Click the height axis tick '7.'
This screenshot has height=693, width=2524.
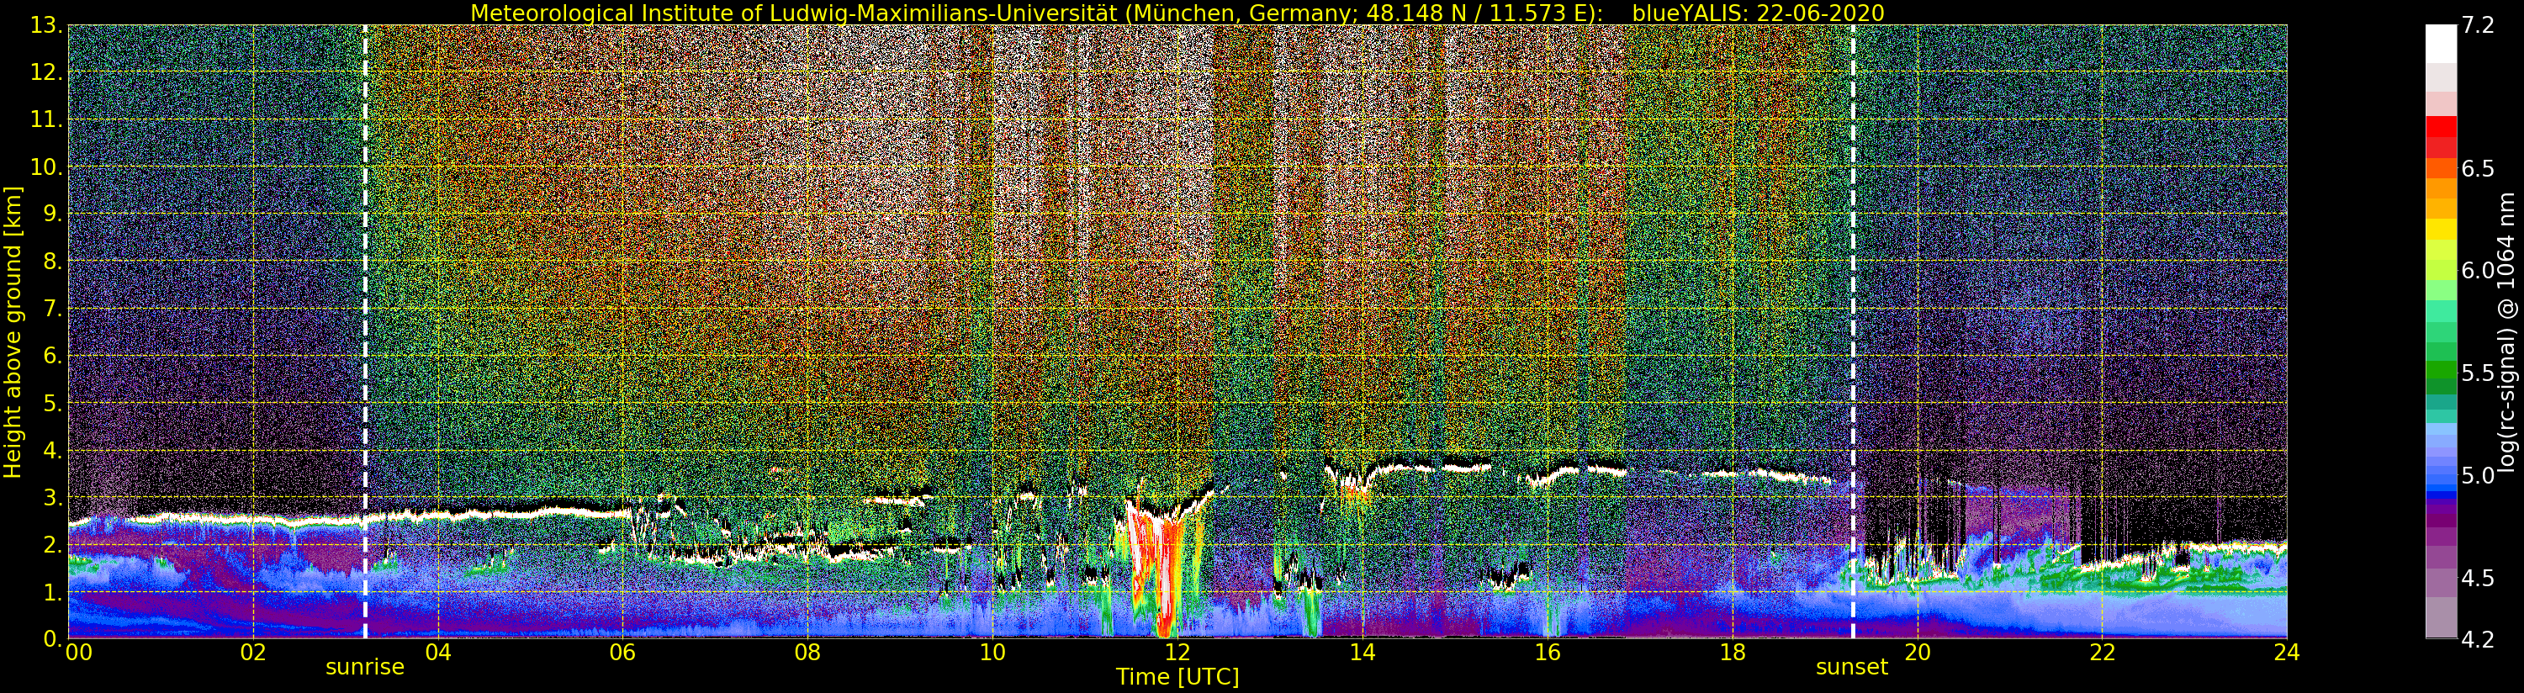(x=54, y=309)
